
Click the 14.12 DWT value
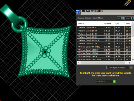tap(119, 43)
